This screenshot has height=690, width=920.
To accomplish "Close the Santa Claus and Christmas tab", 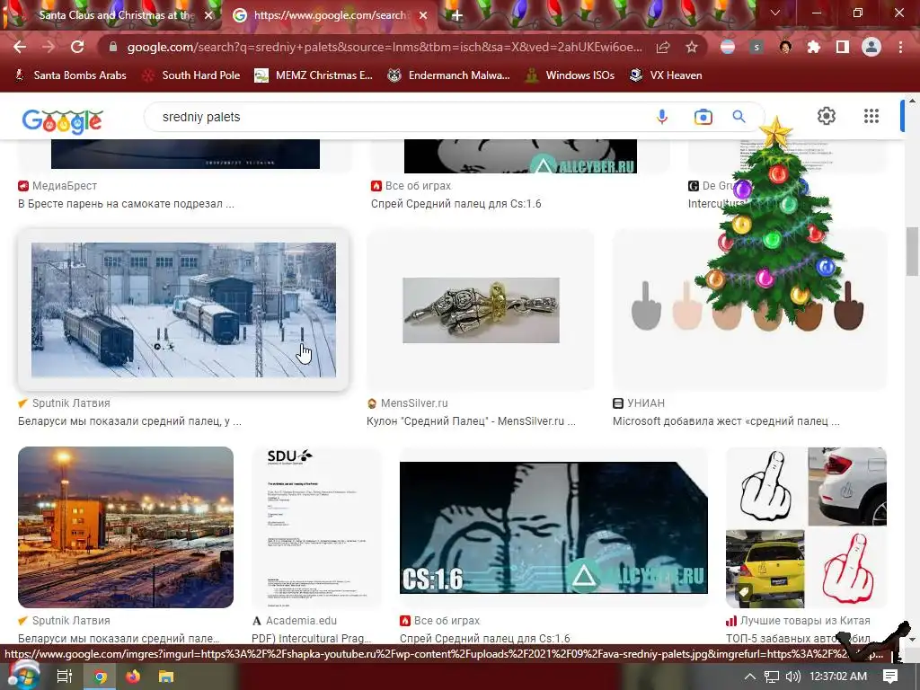I will [x=208, y=15].
